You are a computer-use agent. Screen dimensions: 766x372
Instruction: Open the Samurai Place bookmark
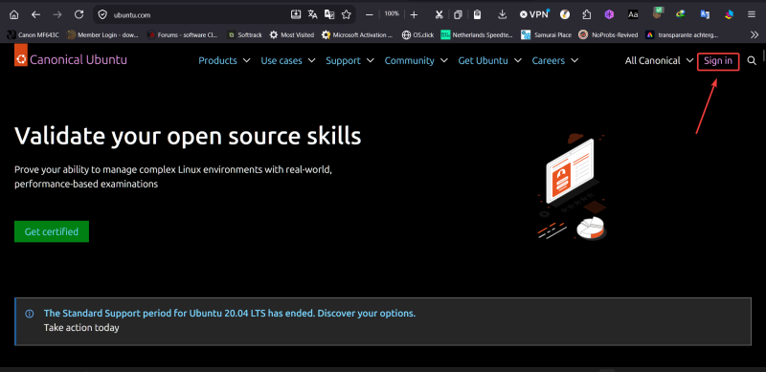[546, 34]
